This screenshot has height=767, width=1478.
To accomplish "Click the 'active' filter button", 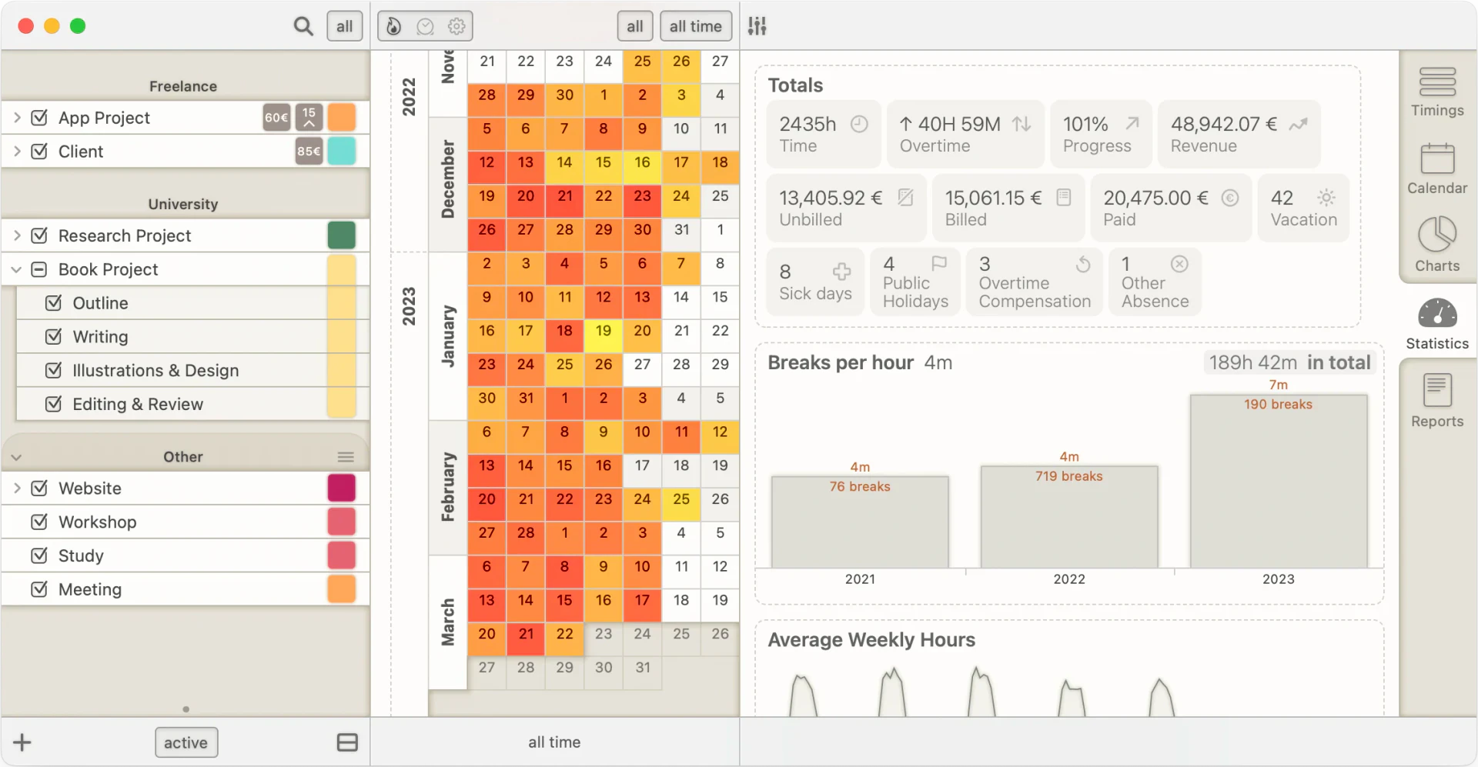I will (186, 742).
